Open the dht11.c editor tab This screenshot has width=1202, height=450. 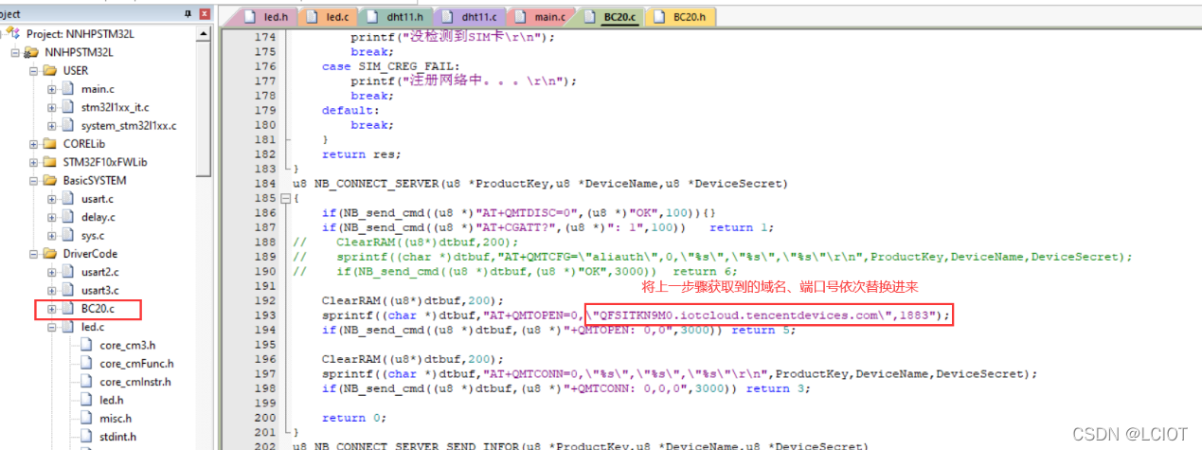[x=470, y=17]
